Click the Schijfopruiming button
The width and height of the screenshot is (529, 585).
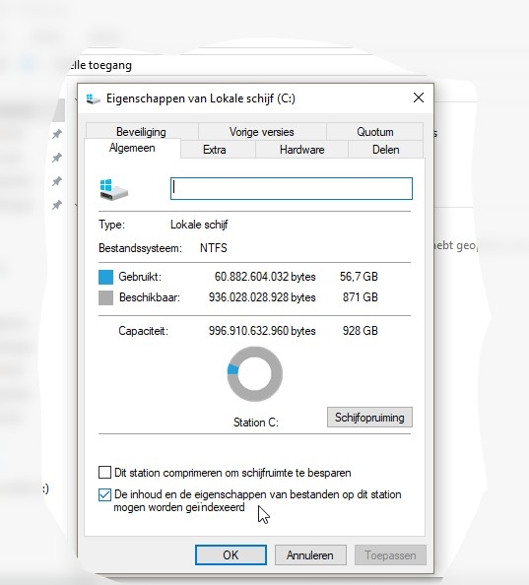pos(369,418)
